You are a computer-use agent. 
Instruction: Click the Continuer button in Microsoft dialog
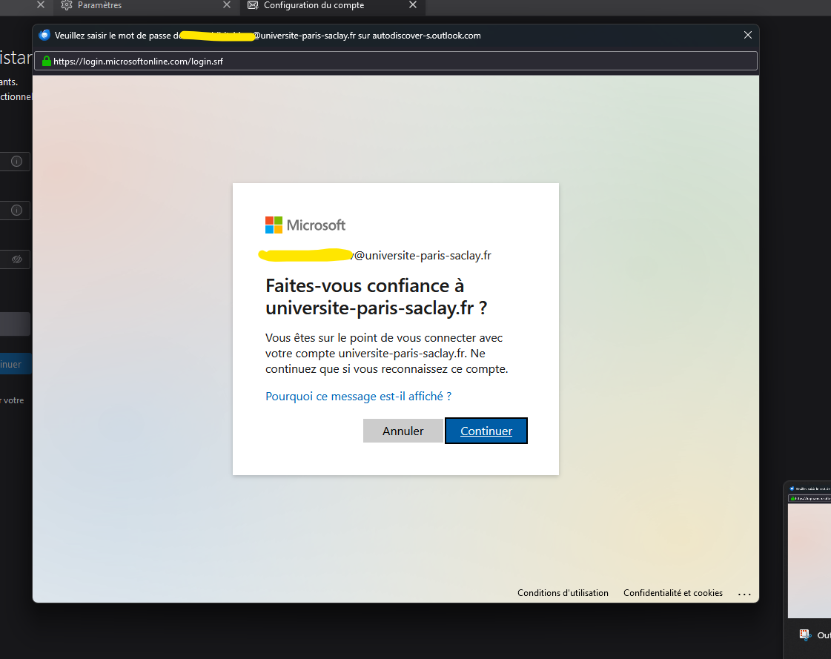coord(486,431)
